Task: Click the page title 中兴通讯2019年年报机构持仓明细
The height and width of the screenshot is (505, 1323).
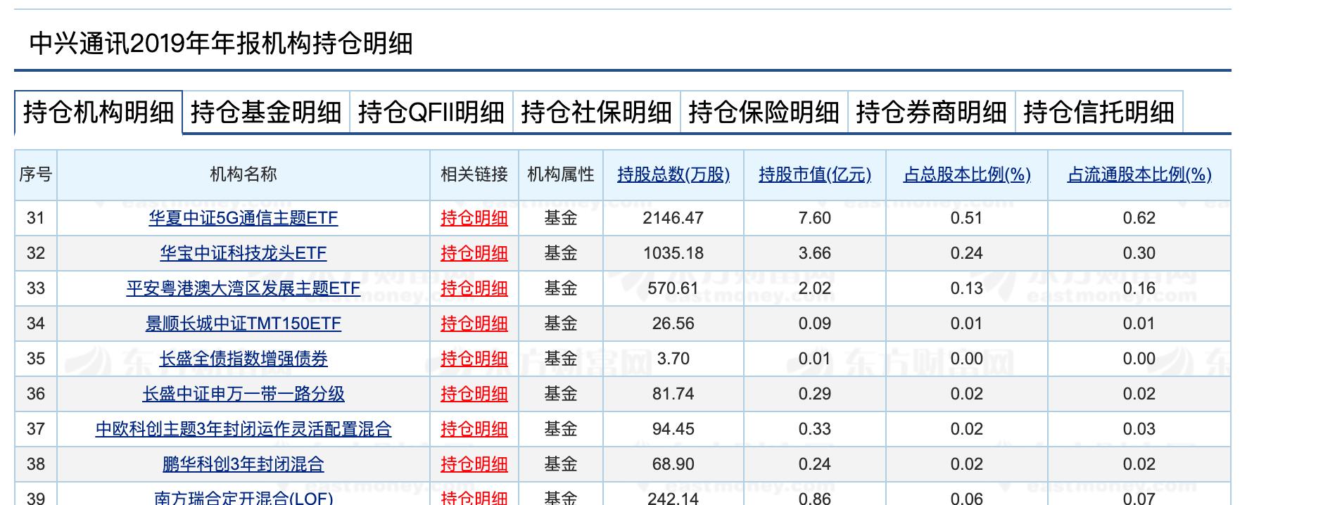Action: point(221,44)
